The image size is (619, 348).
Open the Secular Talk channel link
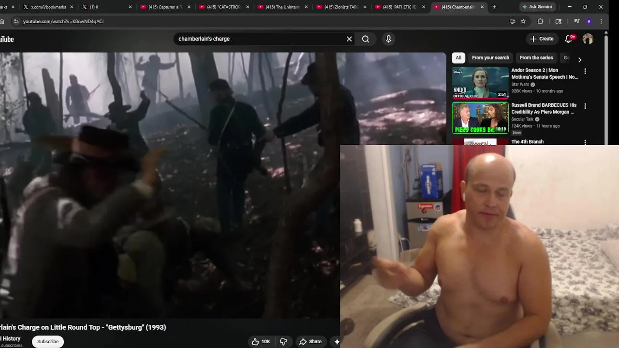click(x=522, y=119)
